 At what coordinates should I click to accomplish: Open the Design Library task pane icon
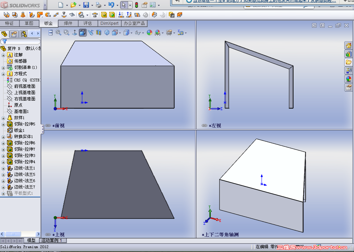point(349,54)
